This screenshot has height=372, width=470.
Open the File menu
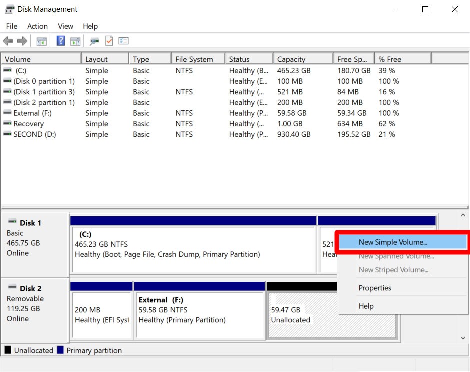pos(11,26)
